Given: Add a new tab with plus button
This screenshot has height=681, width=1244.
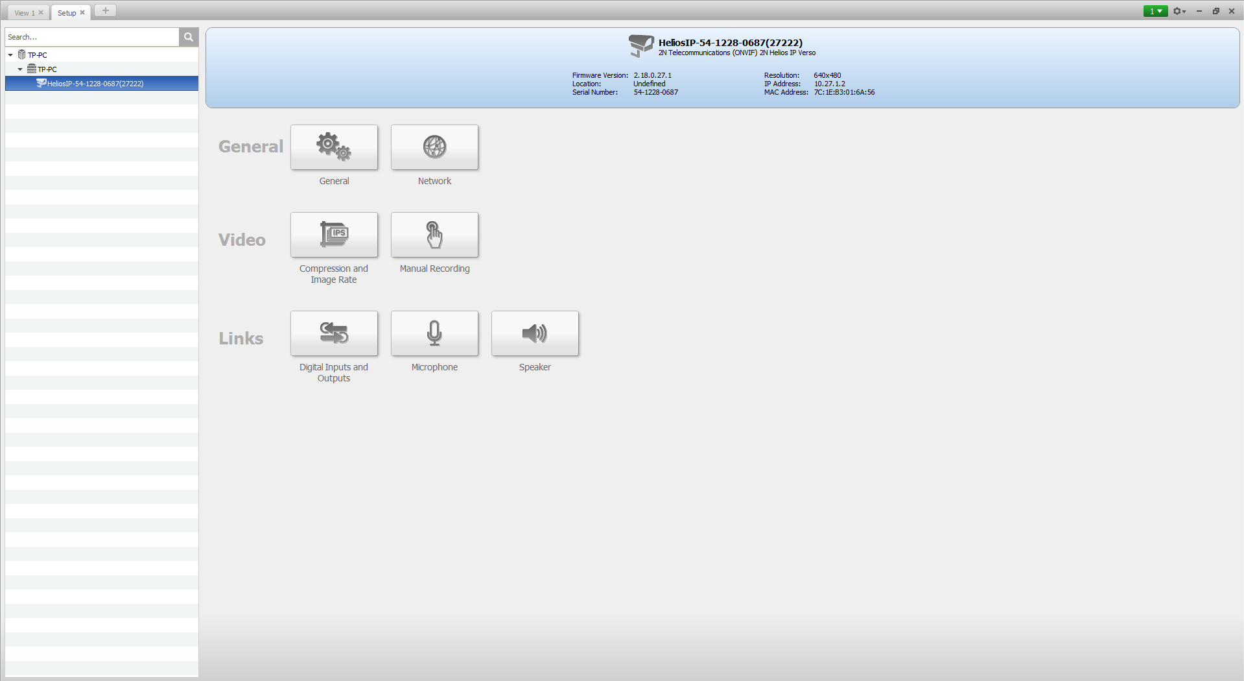Looking at the screenshot, I should 105,11.
